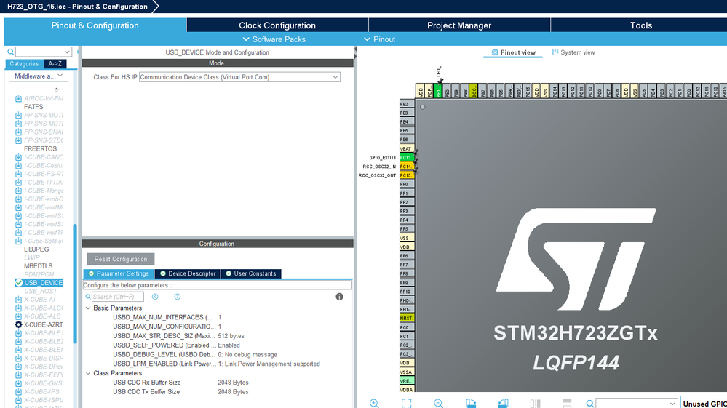Click the fit-to-screen pinout icon

(x=407, y=404)
